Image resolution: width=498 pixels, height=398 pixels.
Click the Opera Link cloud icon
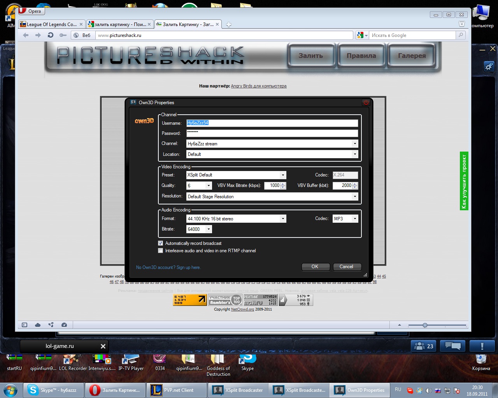coord(38,325)
